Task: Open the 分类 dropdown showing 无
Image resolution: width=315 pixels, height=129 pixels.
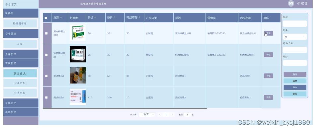Action: pyautogui.click(x=295, y=37)
